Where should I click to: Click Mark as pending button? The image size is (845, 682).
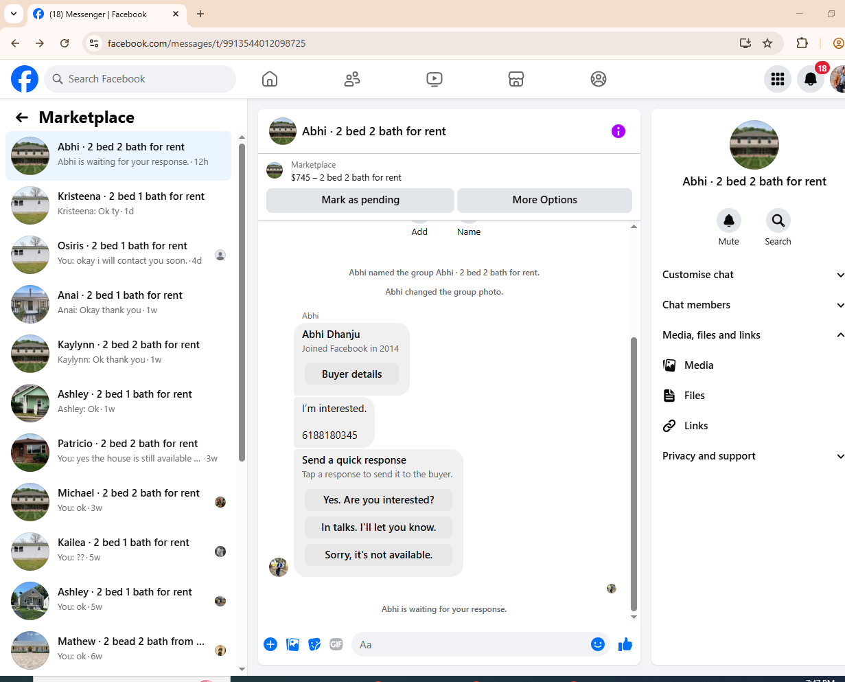click(x=360, y=200)
